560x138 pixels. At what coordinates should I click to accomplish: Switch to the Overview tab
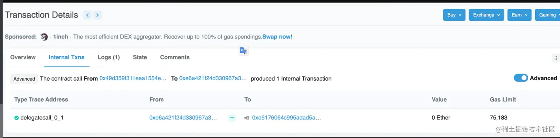point(23,57)
